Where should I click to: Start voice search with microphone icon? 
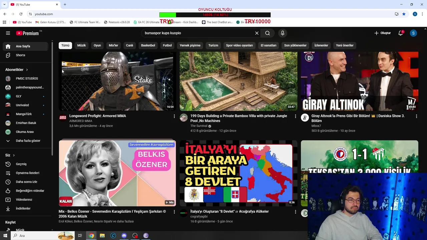283,33
